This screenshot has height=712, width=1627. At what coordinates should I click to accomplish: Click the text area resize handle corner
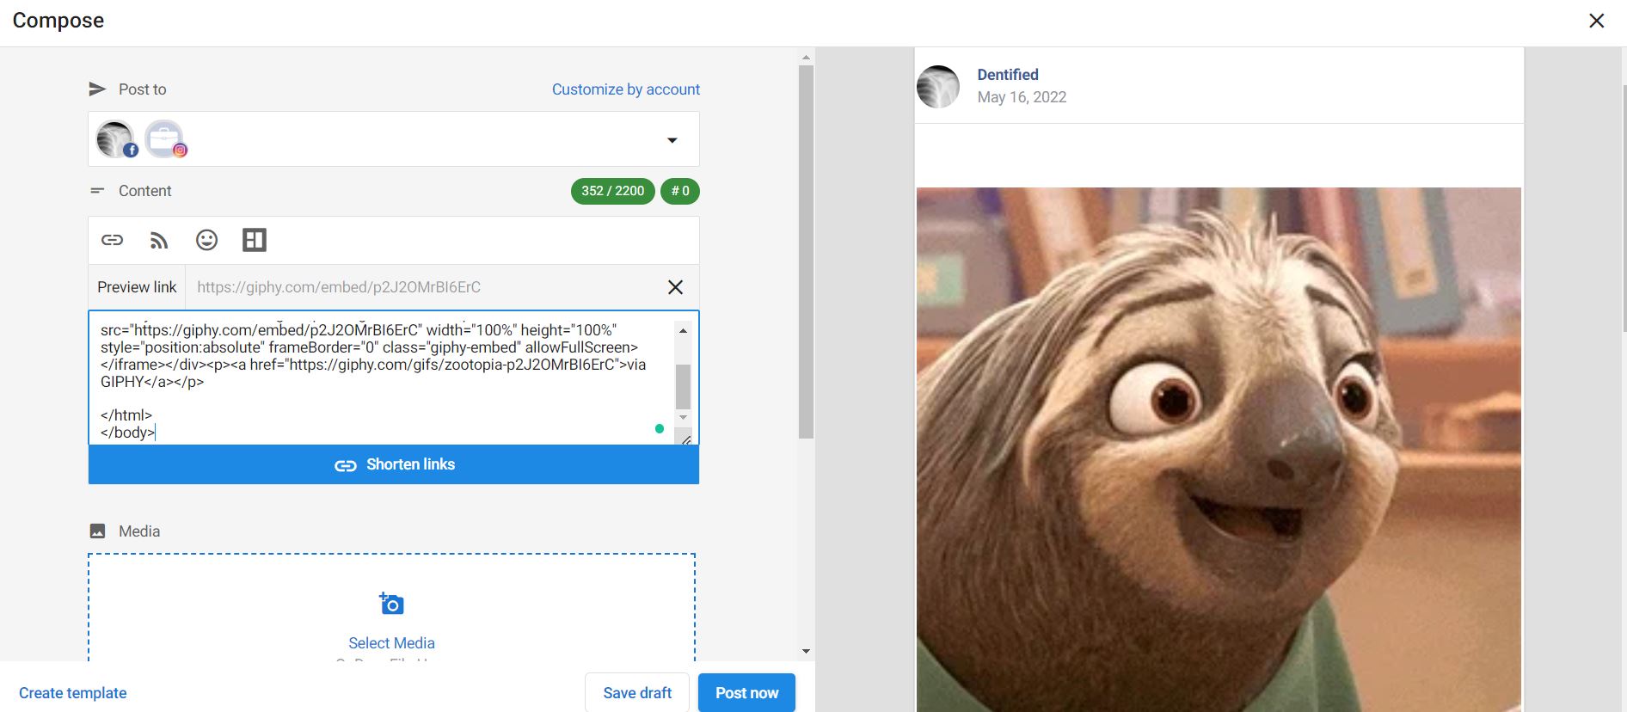685,439
